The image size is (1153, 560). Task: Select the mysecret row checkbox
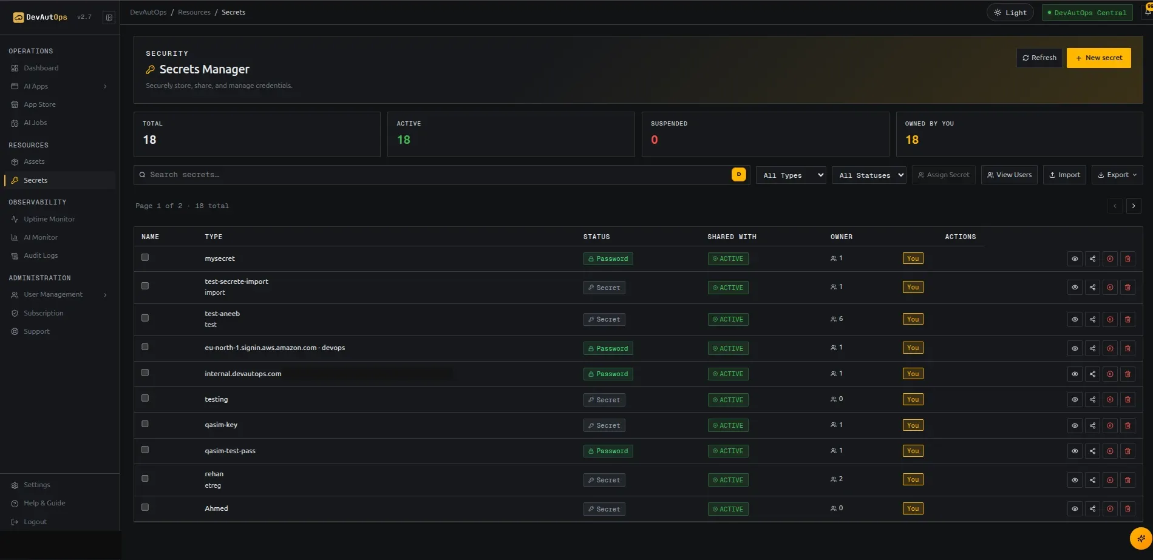click(145, 257)
